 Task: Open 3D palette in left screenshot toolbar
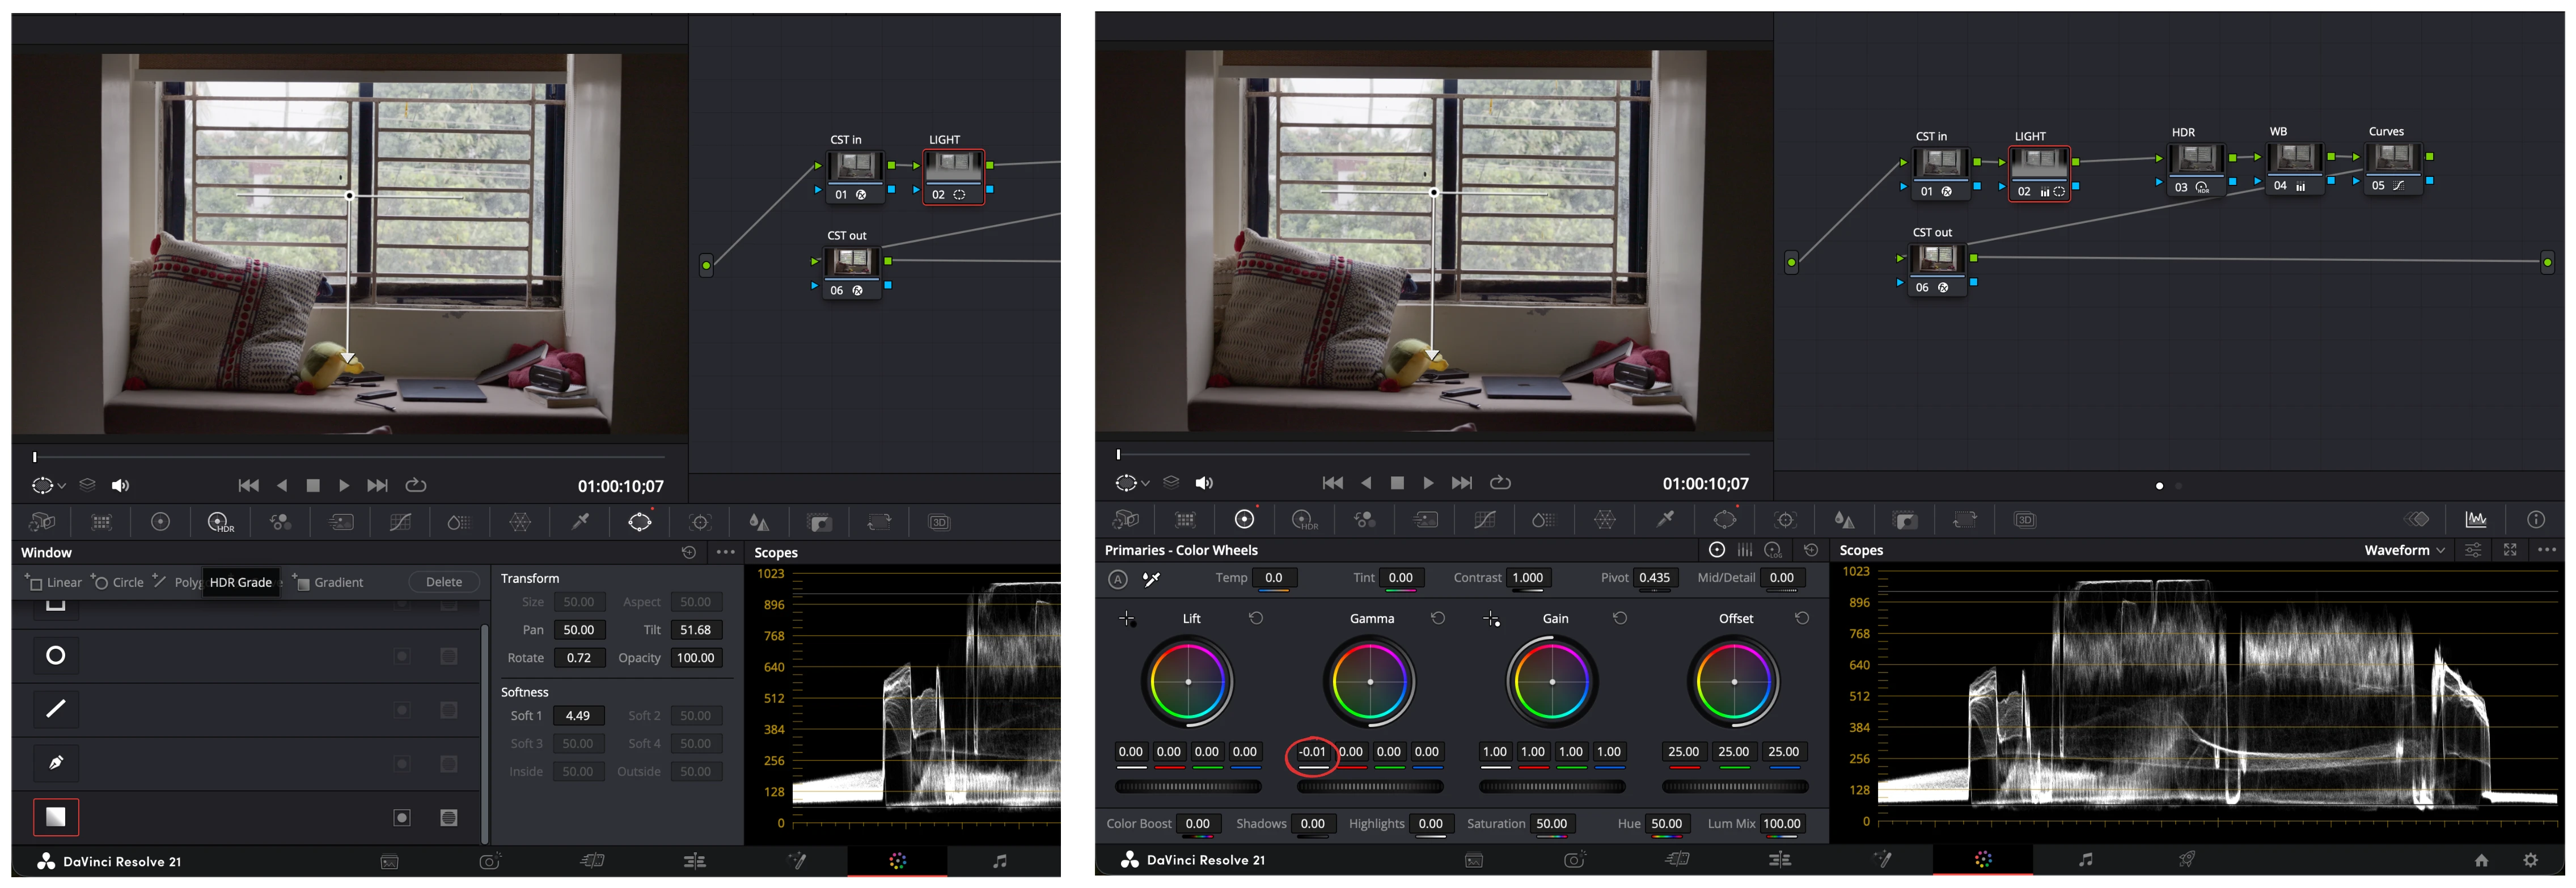pyautogui.click(x=939, y=522)
